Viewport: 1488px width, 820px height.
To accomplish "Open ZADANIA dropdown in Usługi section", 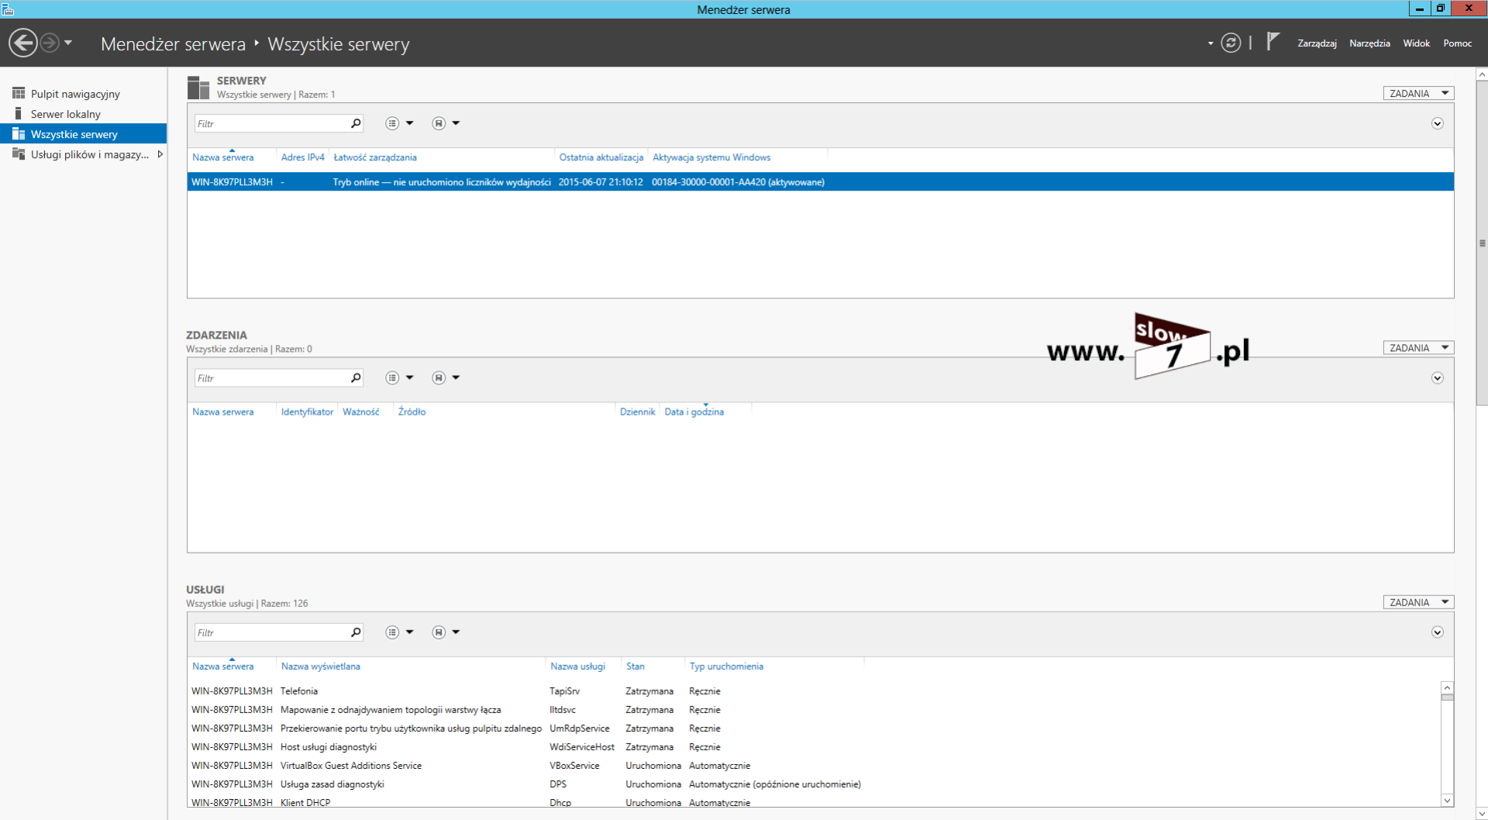I will click(1418, 602).
